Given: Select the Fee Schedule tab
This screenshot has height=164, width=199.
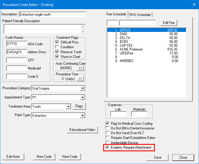Looking at the screenshot, I should tap(117, 14).
